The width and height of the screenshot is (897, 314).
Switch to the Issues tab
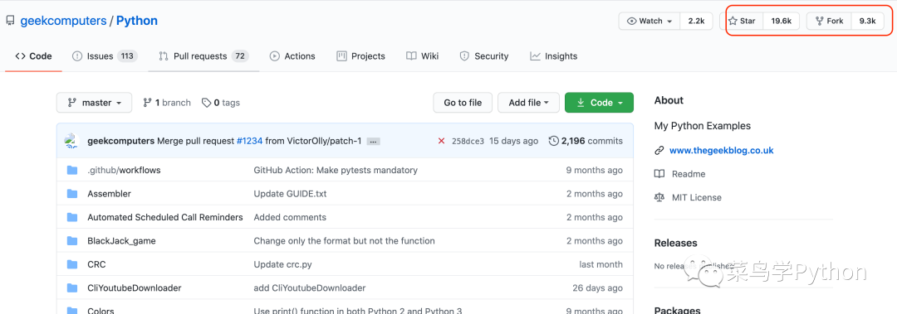(x=105, y=56)
